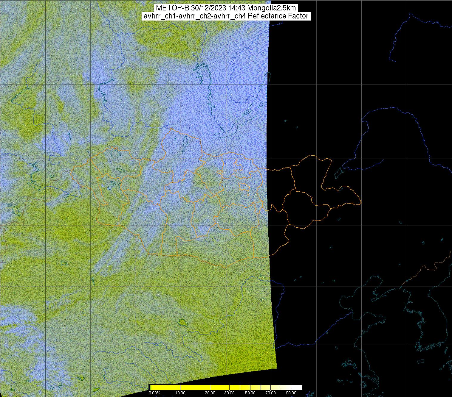Click the '50.00' colorbar label
This screenshot has width=452, height=397.
click(250, 393)
